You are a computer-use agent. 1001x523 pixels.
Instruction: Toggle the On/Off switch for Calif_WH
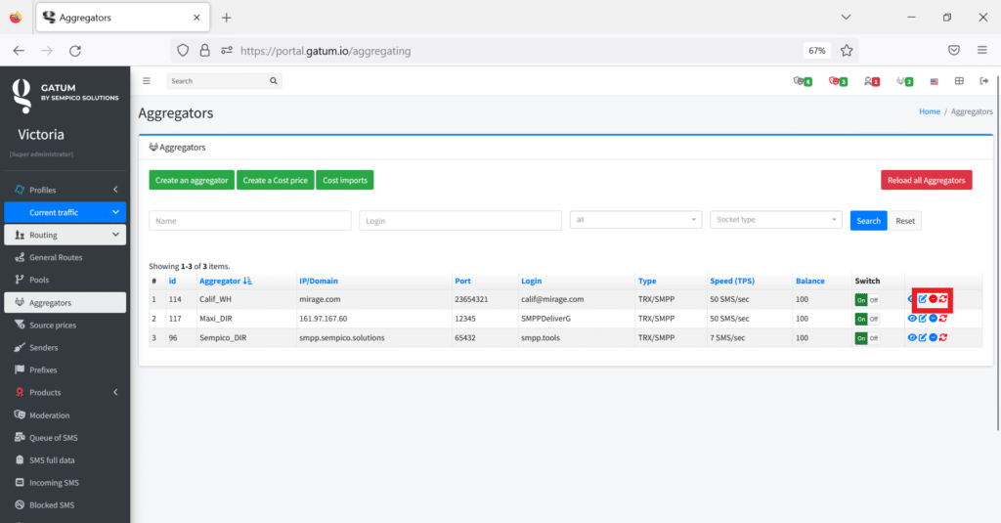click(867, 300)
